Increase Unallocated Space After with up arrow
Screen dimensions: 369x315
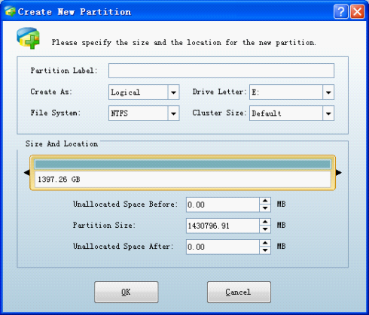265,243
